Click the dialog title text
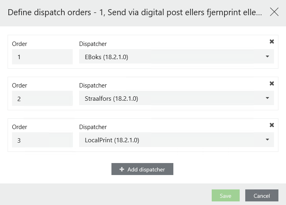Screen dimensions: 286x205 [x=135, y=12]
